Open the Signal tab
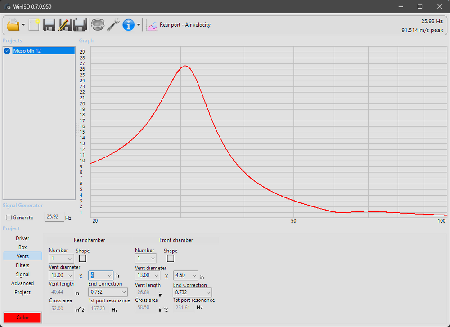 tap(22, 274)
